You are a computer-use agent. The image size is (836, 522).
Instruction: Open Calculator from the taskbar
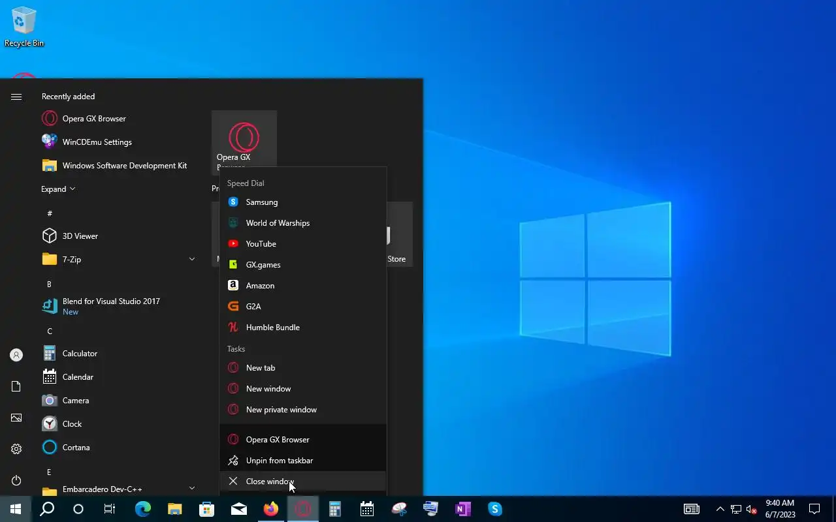click(x=334, y=509)
